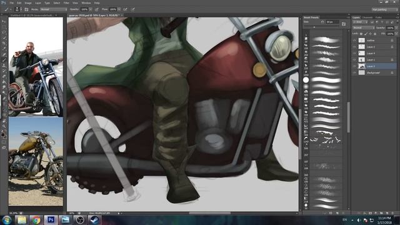Click the brush size input field
Screen dimensions: 400x225
pyautogui.click(x=332, y=22)
